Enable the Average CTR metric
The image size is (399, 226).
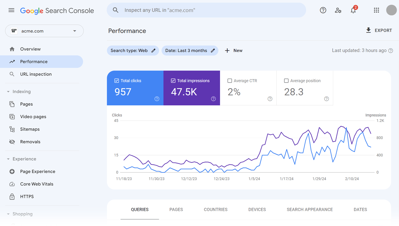[229, 81]
